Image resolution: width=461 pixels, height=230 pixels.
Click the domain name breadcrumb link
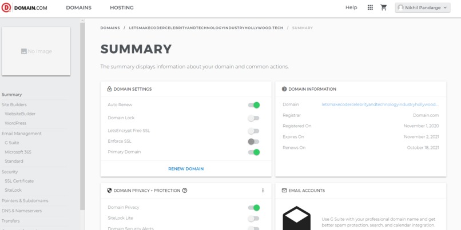coord(206,28)
